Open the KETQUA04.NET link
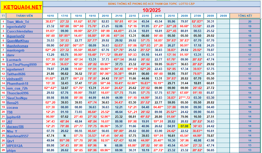 (x=22, y=7)
